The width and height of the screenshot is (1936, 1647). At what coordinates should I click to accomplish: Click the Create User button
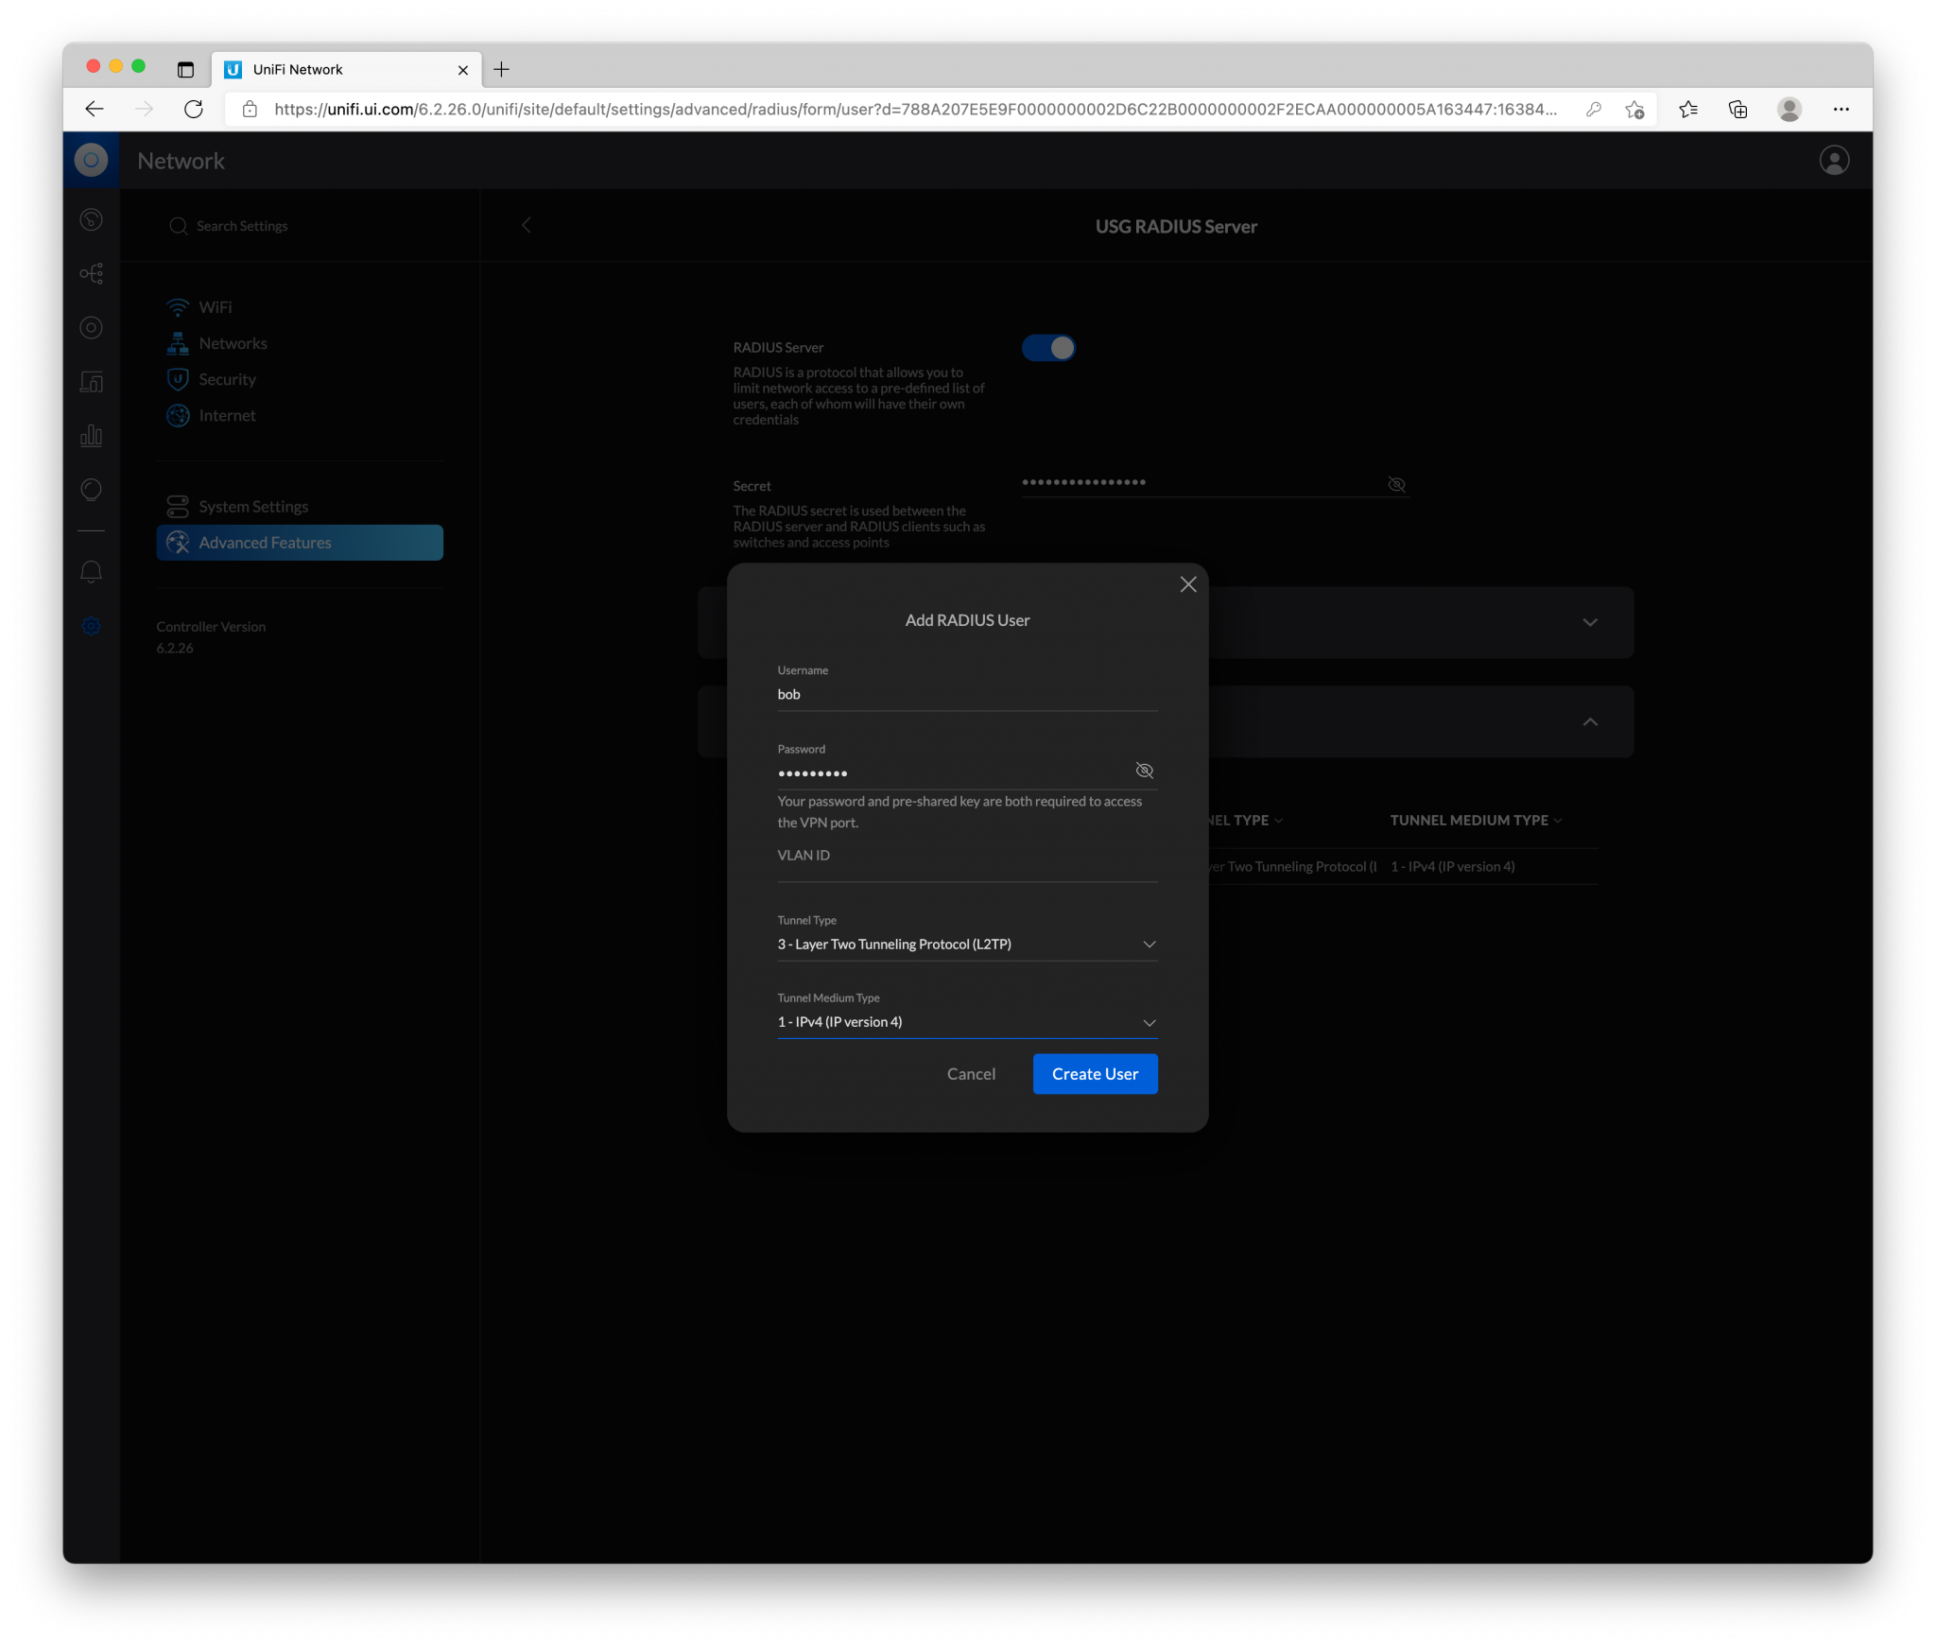click(1095, 1073)
